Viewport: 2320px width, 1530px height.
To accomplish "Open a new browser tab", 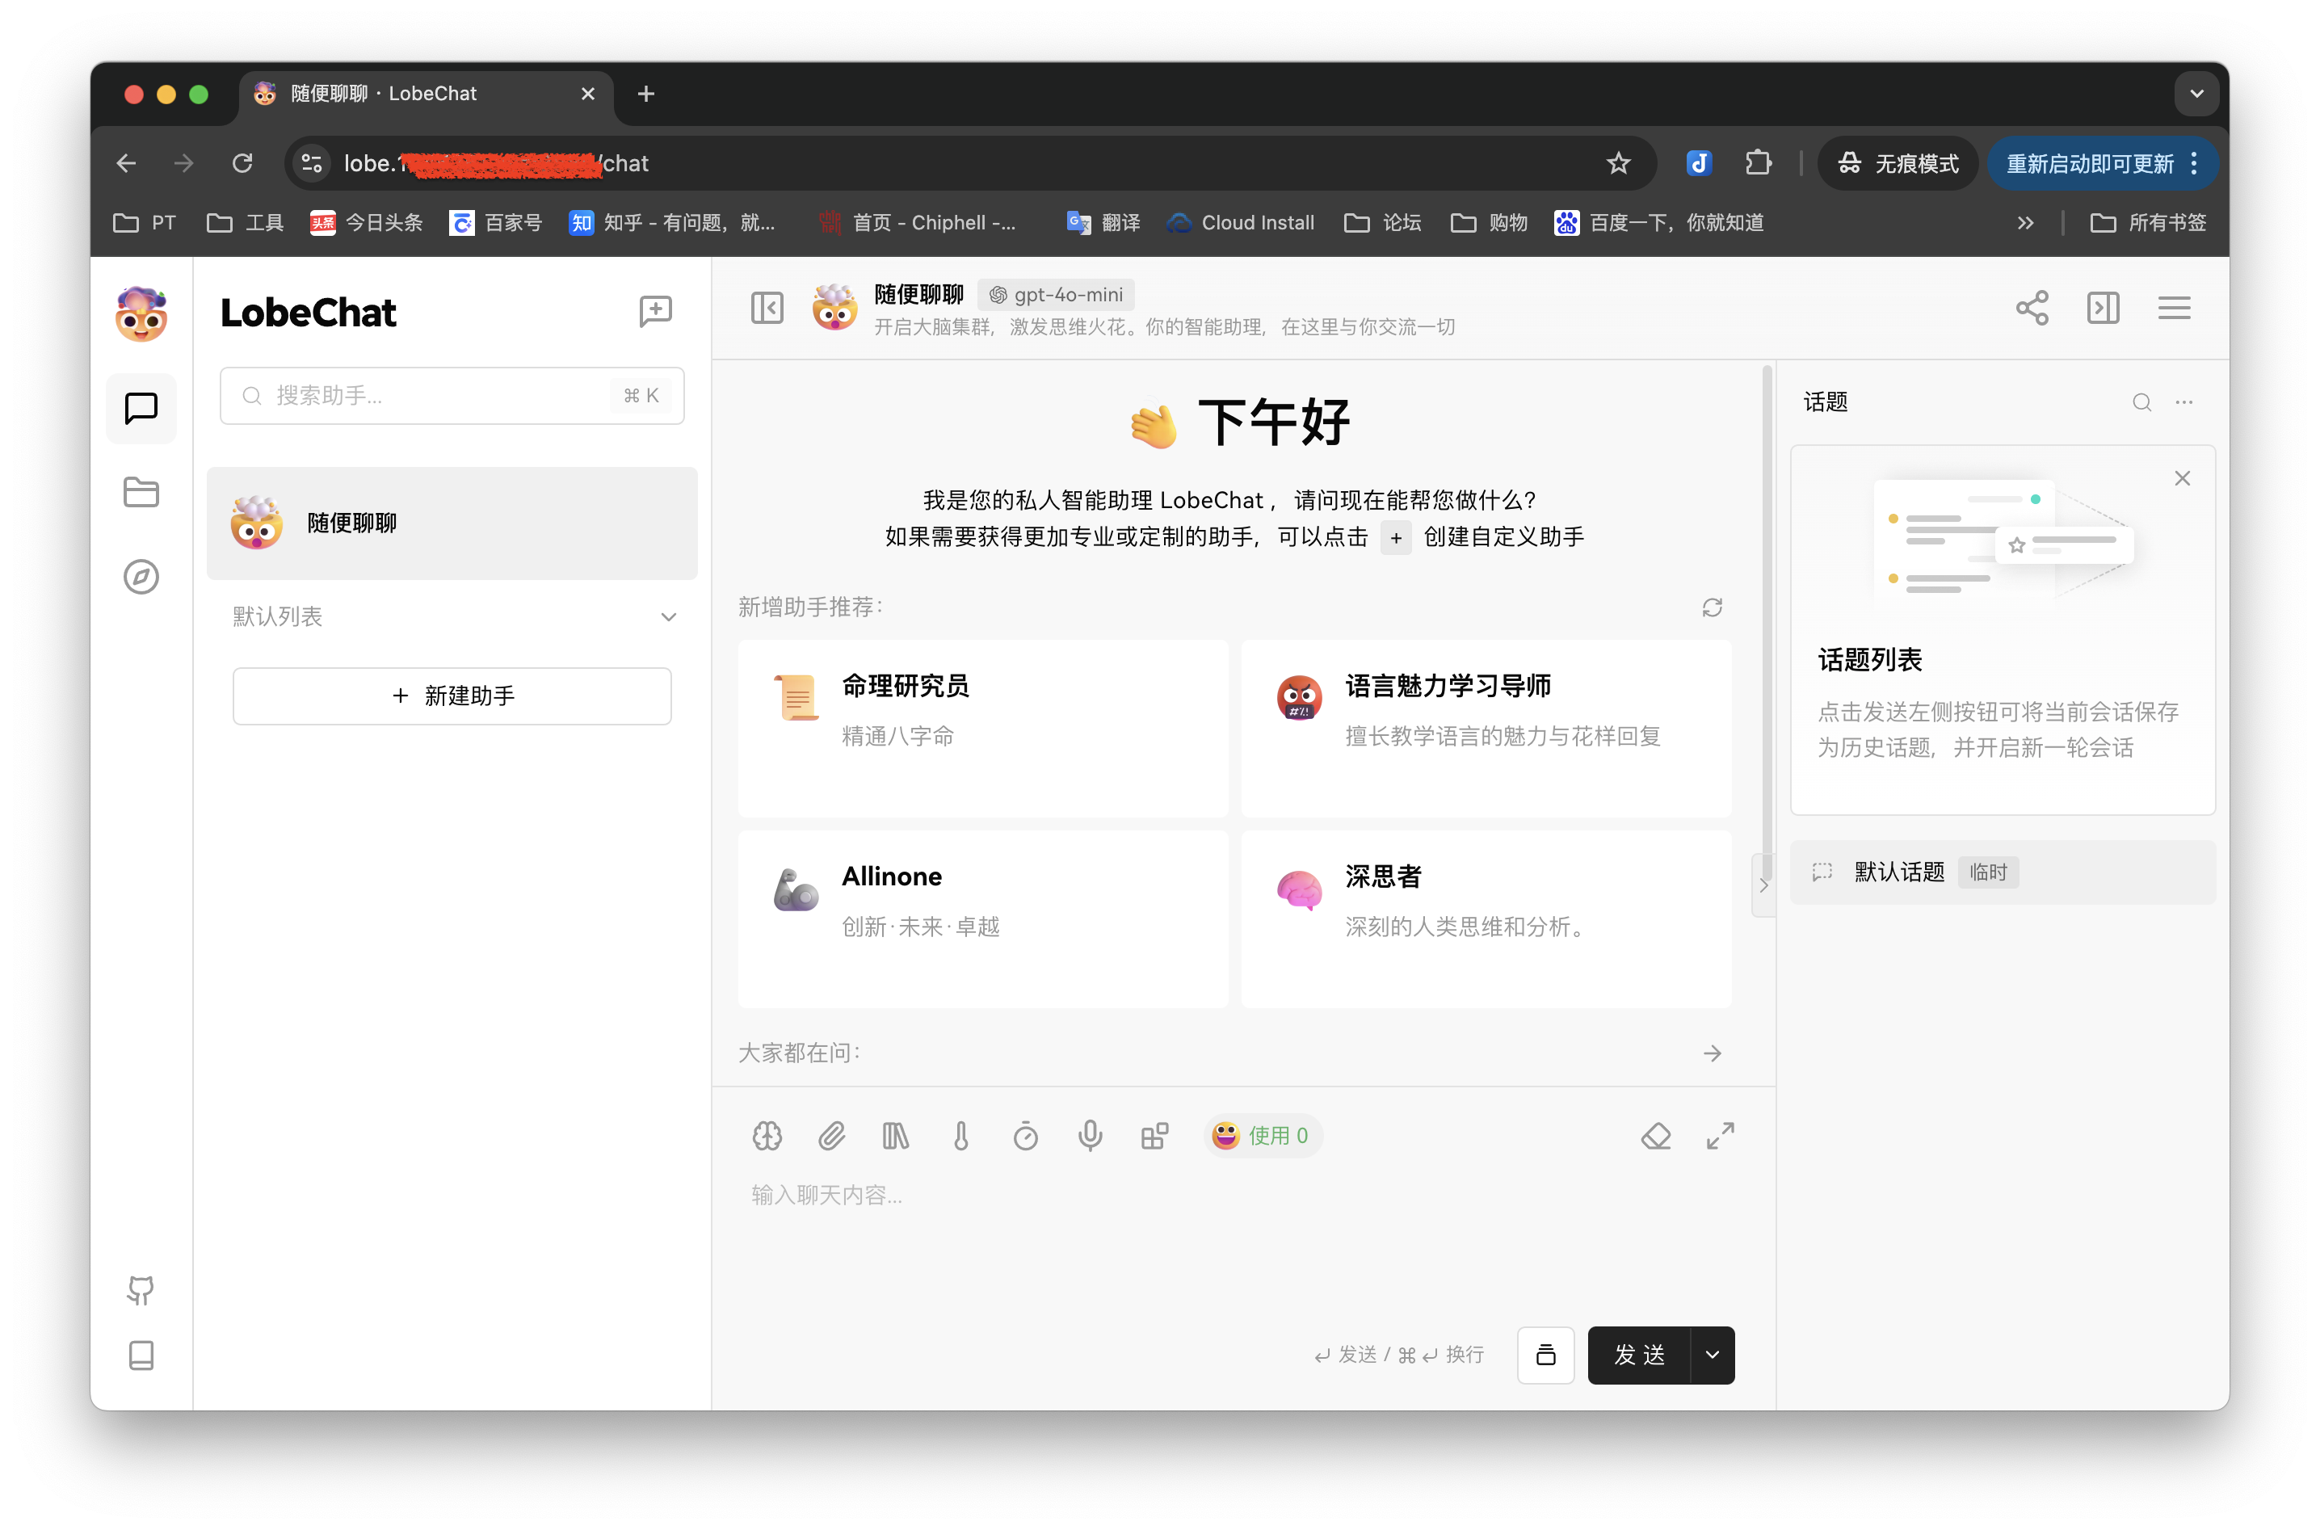I will click(x=646, y=94).
